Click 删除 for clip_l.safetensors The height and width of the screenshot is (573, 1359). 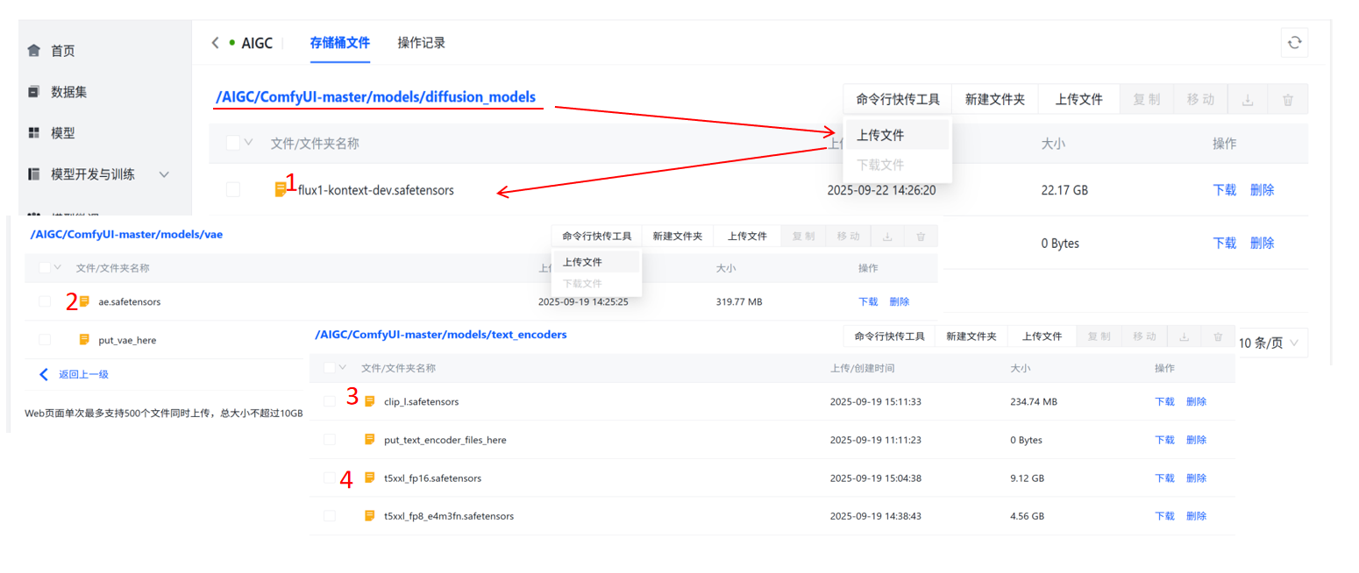tap(1196, 401)
